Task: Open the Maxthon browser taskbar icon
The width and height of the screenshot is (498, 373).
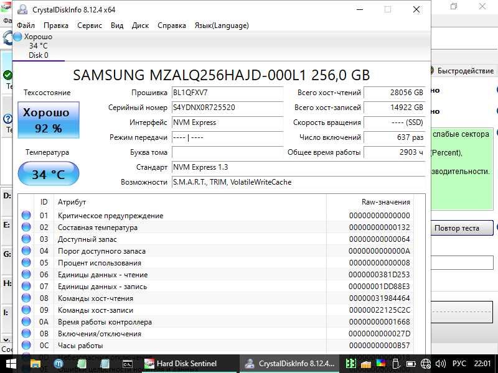Action: tap(59, 364)
